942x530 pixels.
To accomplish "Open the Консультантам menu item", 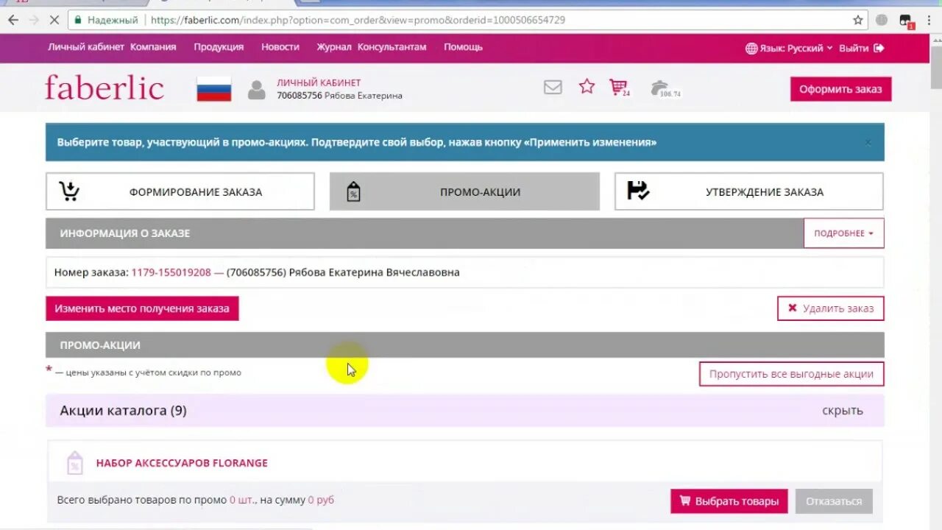I will pyautogui.click(x=392, y=46).
